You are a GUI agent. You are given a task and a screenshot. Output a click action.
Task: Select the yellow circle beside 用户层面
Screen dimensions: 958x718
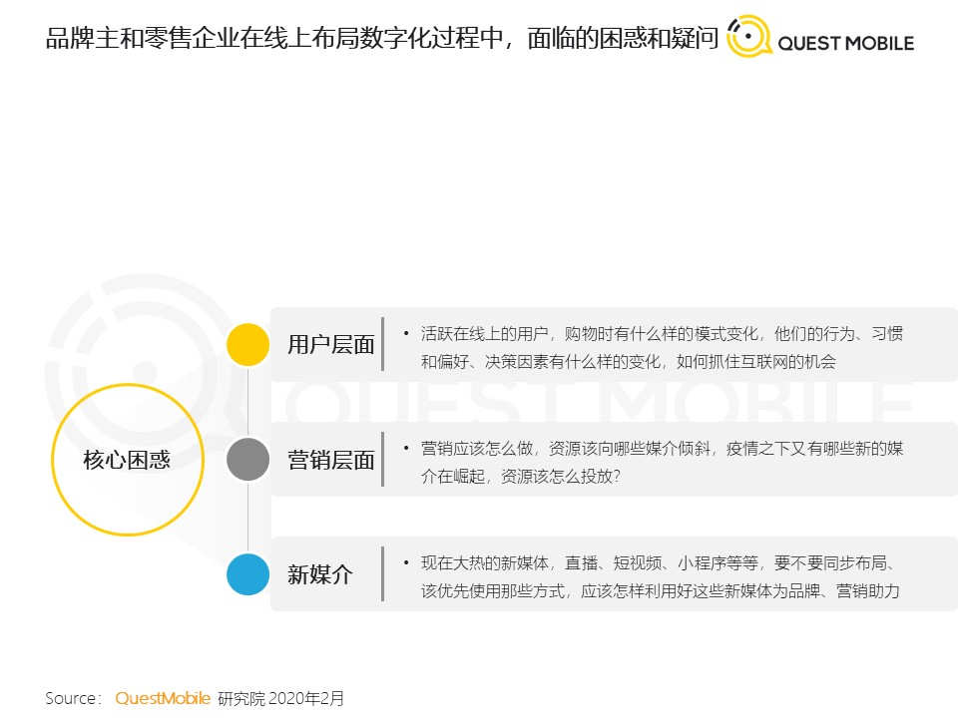pyautogui.click(x=247, y=345)
